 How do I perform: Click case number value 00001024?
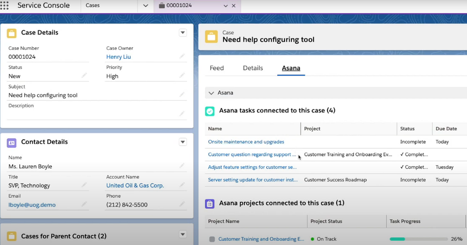pos(22,57)
